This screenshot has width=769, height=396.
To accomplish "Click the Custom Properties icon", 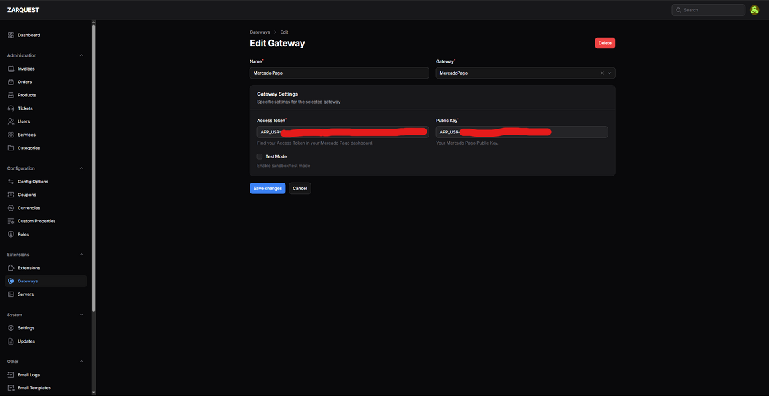I will (11, 221).
